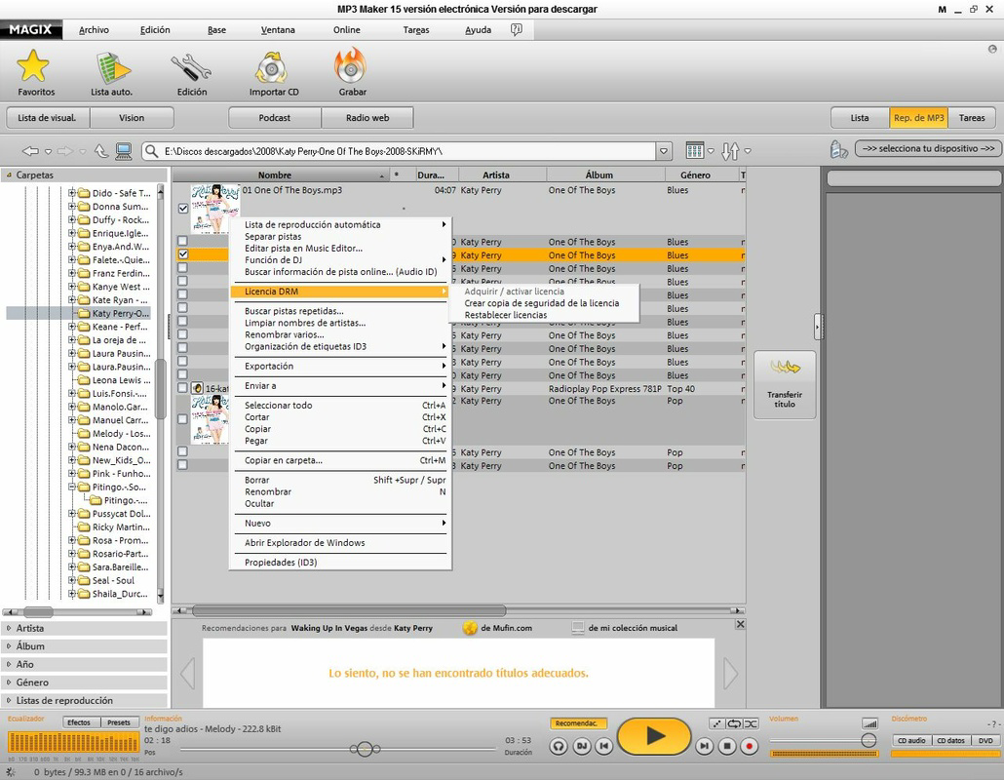Open the device selection dropdown
This screenshot has height=780, width=1004.
click(928, 148)
